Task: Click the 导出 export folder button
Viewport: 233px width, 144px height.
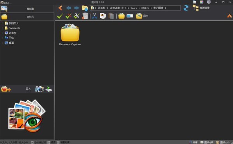Action: click(142, 16)
